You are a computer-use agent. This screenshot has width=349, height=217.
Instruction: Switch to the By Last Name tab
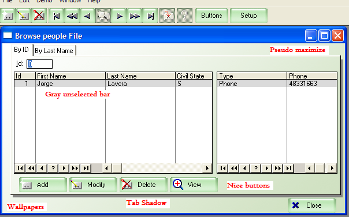point(54,51)
